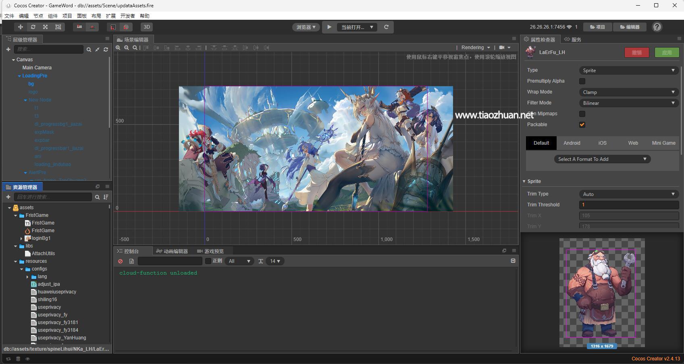Open the Filter Mode Bilinear dropdown
Image resolution: width=684 pixels, height=364 pixels.
[x=629, y=103]
